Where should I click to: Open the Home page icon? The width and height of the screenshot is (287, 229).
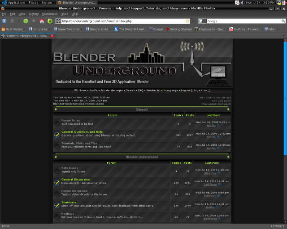tap(42, 21)
